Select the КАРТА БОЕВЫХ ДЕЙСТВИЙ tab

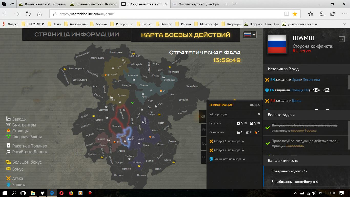pos(186,35)
